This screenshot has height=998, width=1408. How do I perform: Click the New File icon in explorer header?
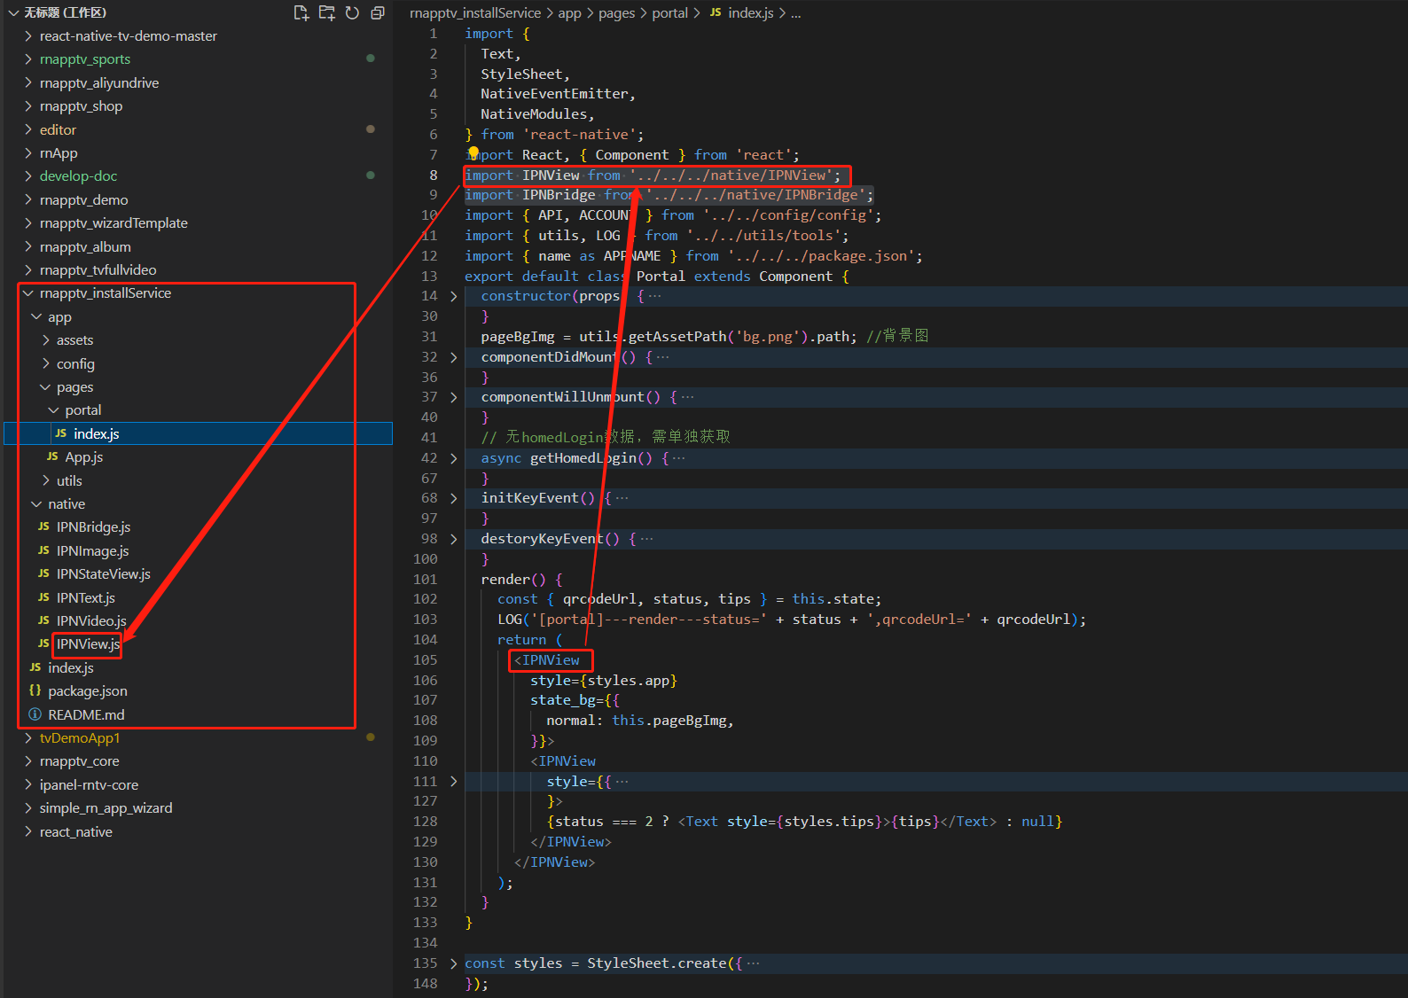pyautogui.click(x=301, y=12)
